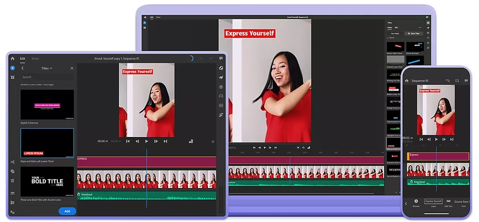Skip to end in the tablet playback controls
The image size is (479, 222).
[x=165, y=141]
